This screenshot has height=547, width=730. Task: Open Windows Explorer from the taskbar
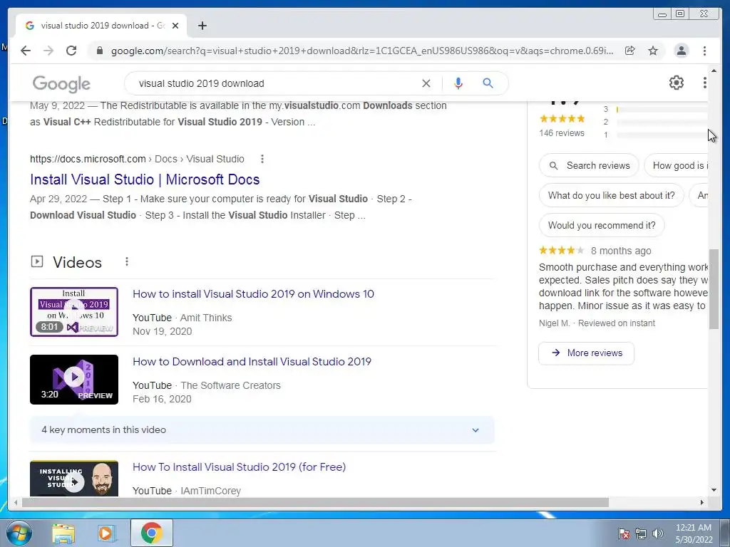coord(63,533)
